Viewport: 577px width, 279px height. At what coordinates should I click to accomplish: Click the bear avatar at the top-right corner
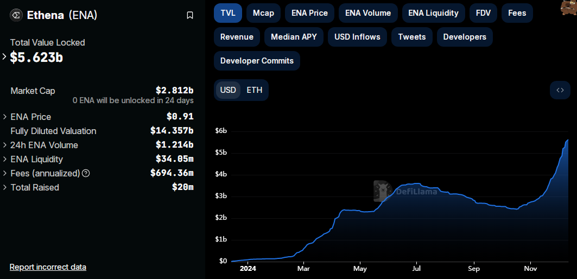point(569,8)
